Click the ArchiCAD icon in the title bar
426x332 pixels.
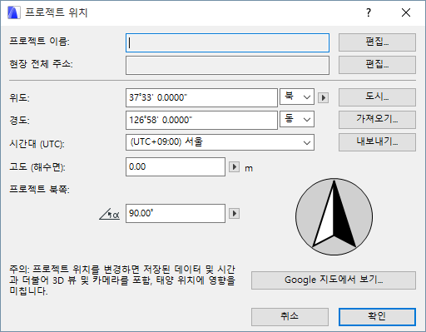pos(14,12)
